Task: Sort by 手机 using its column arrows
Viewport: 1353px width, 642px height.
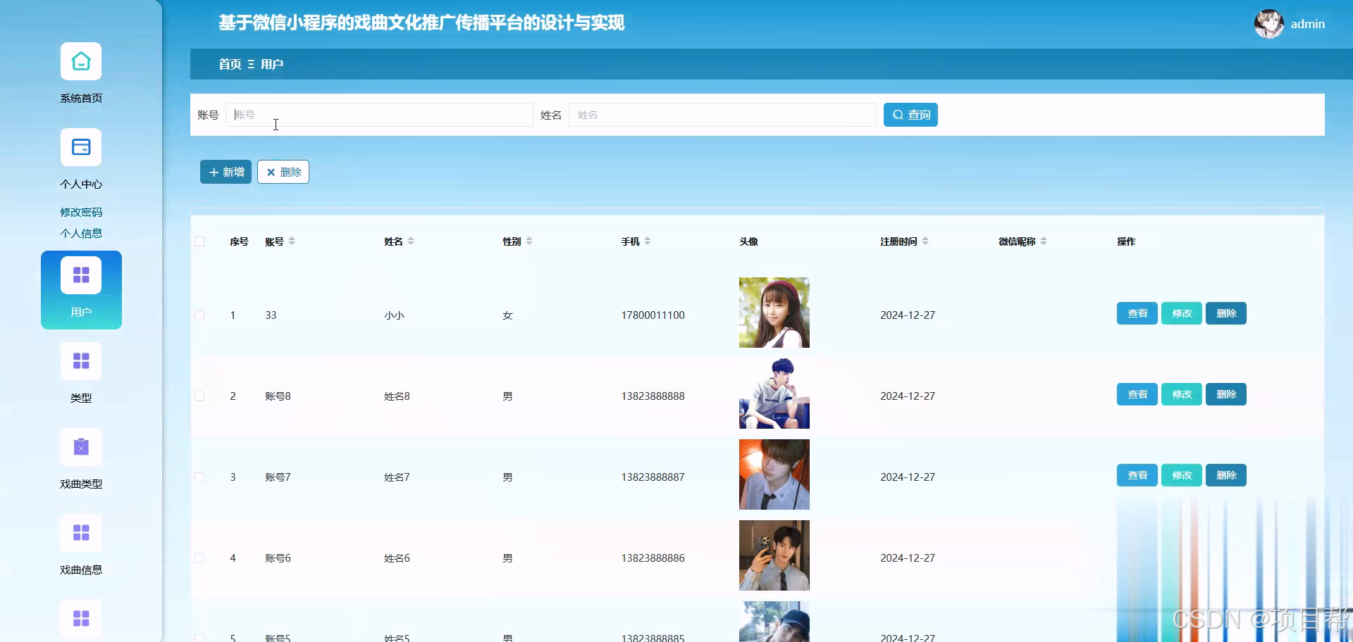Action: (648, 241)
